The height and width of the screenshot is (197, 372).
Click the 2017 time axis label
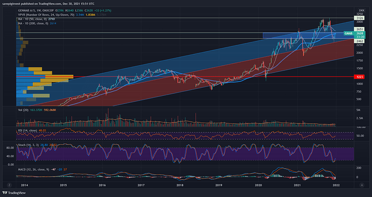[141, 185]
